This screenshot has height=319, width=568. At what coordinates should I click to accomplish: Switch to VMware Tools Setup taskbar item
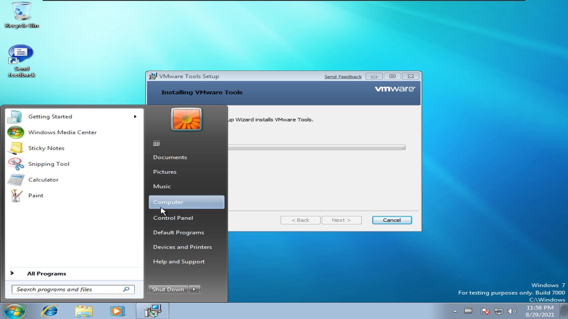click(153, 311)
